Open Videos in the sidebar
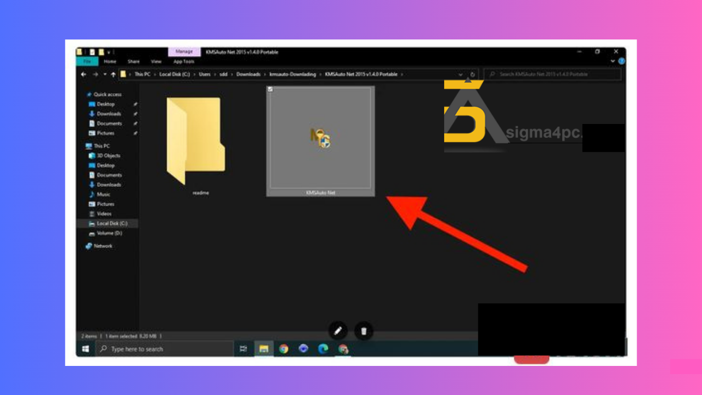Viewport: 702px width, 395px height. [104, 214]
